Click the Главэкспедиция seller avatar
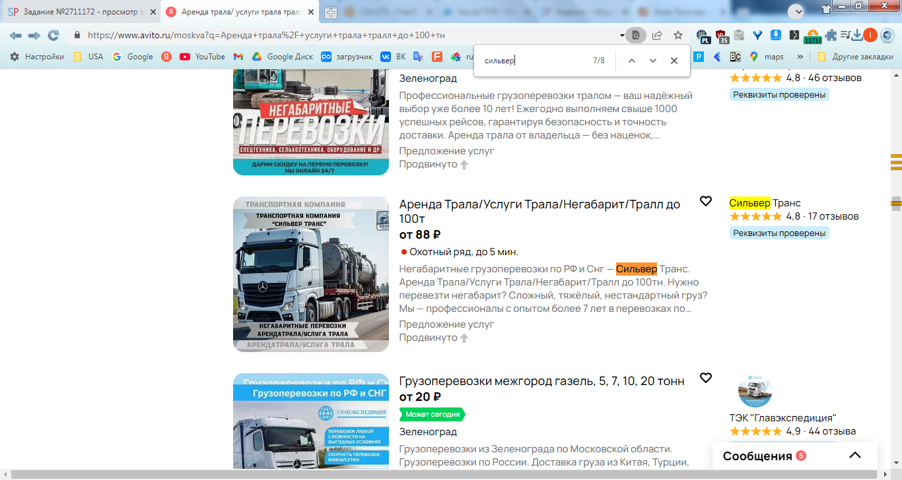 [x=755, y=390]
